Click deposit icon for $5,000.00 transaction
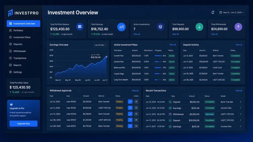Image resolution: width=253 pixels, height=142 pixels. (170, 102)
